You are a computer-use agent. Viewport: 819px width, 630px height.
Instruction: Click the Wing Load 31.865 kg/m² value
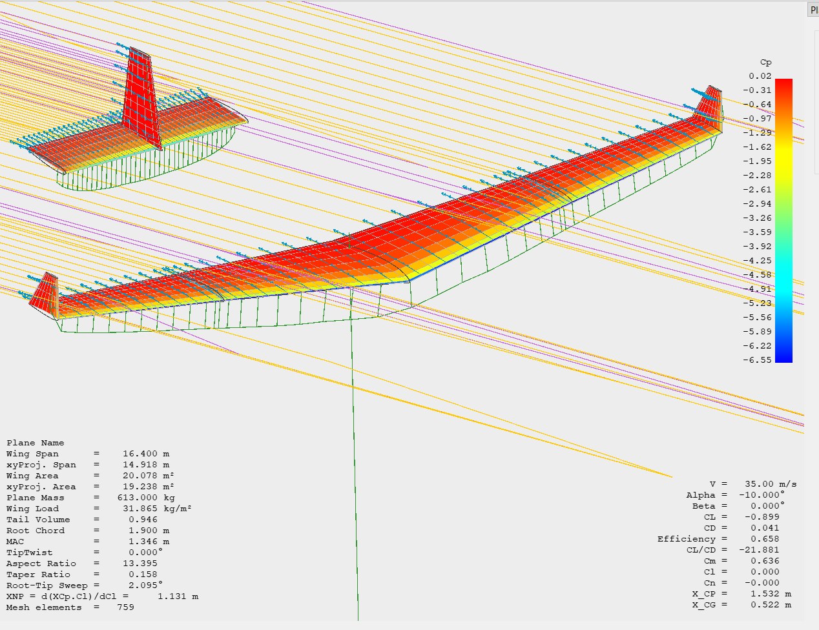coord(157,509)
